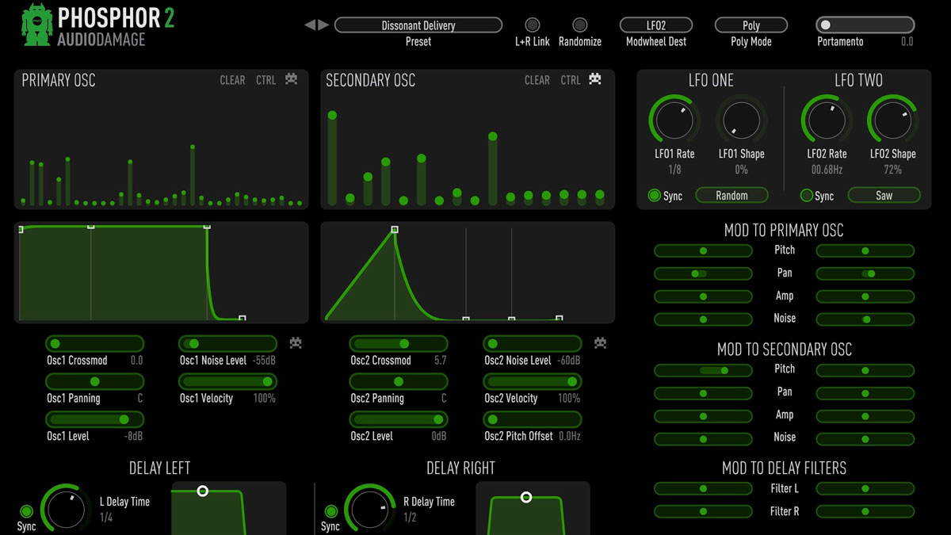This screenshot has width=951, height=535.
Task: Enable Sync for LFO One
Action: pyautogui.click(x=655, y=195)
